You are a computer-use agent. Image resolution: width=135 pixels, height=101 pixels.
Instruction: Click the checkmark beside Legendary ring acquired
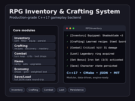pos(67,54)
